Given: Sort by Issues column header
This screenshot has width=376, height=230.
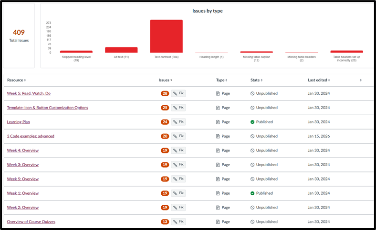Looking at the screenshot, I should (166, 80).
